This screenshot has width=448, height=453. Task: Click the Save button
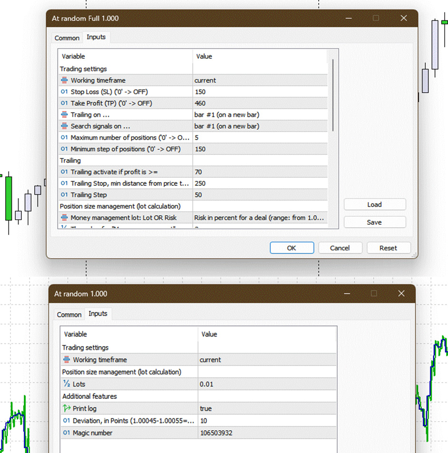pyautogui.click(x=375, y=222)
